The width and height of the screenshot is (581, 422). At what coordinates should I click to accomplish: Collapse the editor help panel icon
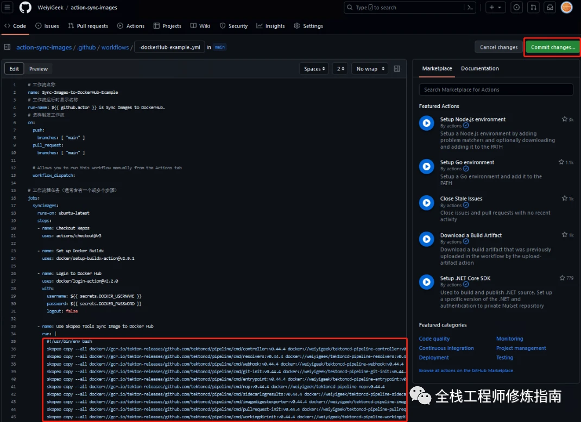[x=397, y=68]
